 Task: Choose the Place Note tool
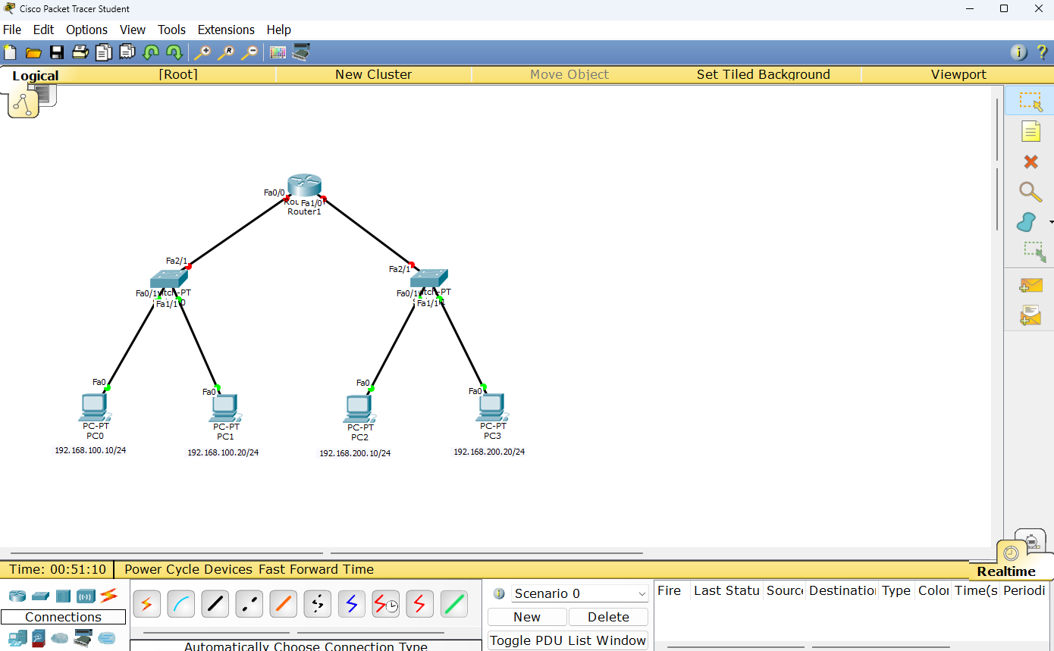[1030, 131]
